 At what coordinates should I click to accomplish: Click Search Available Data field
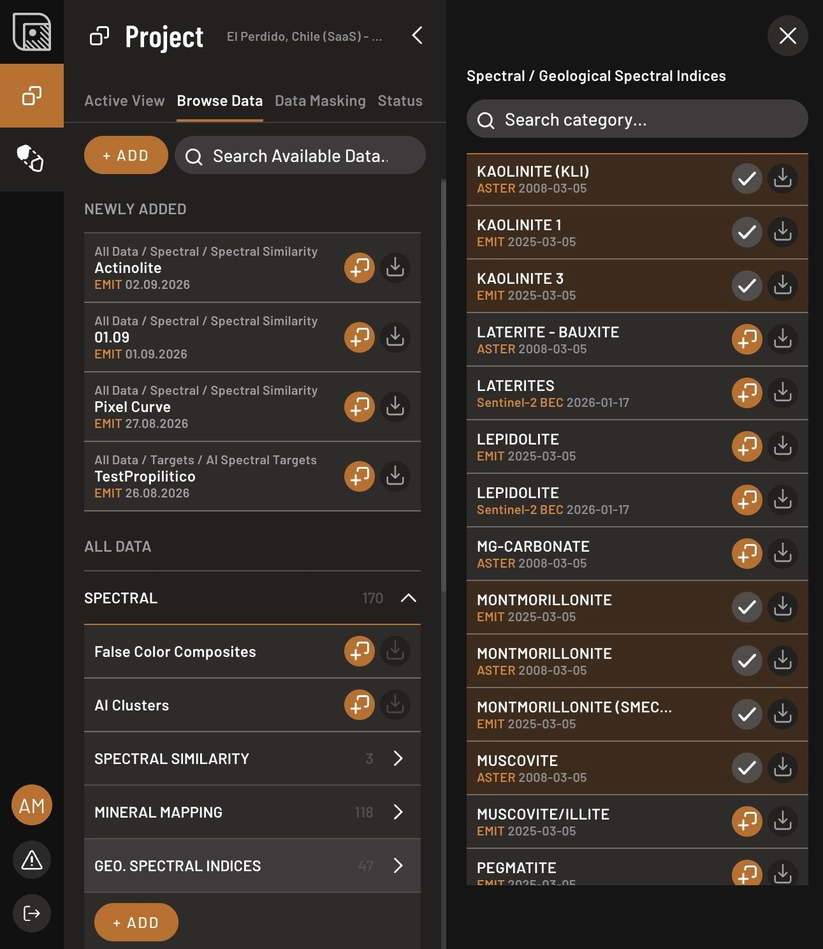pyautogui.click(x=300, y=155)
